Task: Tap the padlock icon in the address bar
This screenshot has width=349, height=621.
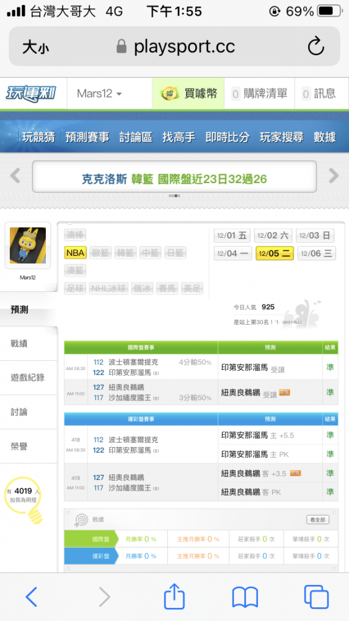Action: 121,47
